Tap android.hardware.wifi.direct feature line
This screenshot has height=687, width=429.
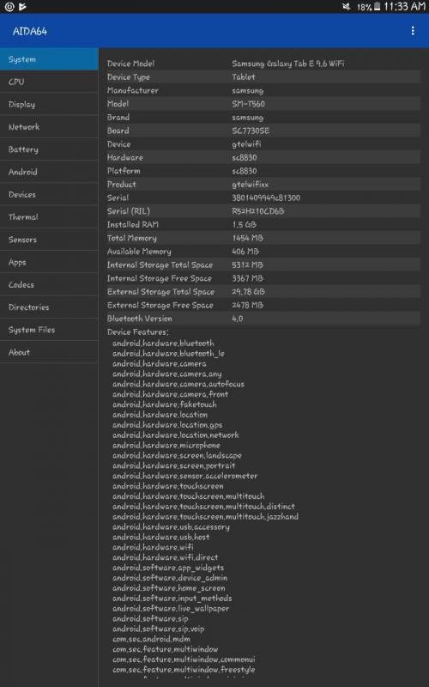(166, 557)
